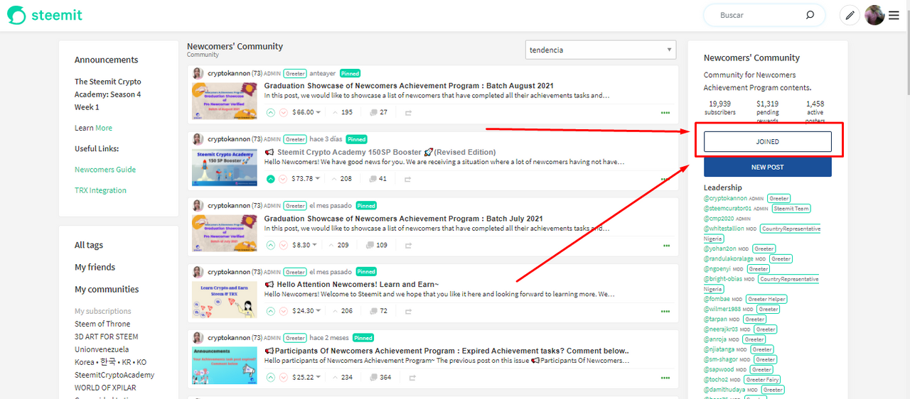The image size is (910, 399).
Task: Expand the $24.30 payout details
Action: click(306, 311)
